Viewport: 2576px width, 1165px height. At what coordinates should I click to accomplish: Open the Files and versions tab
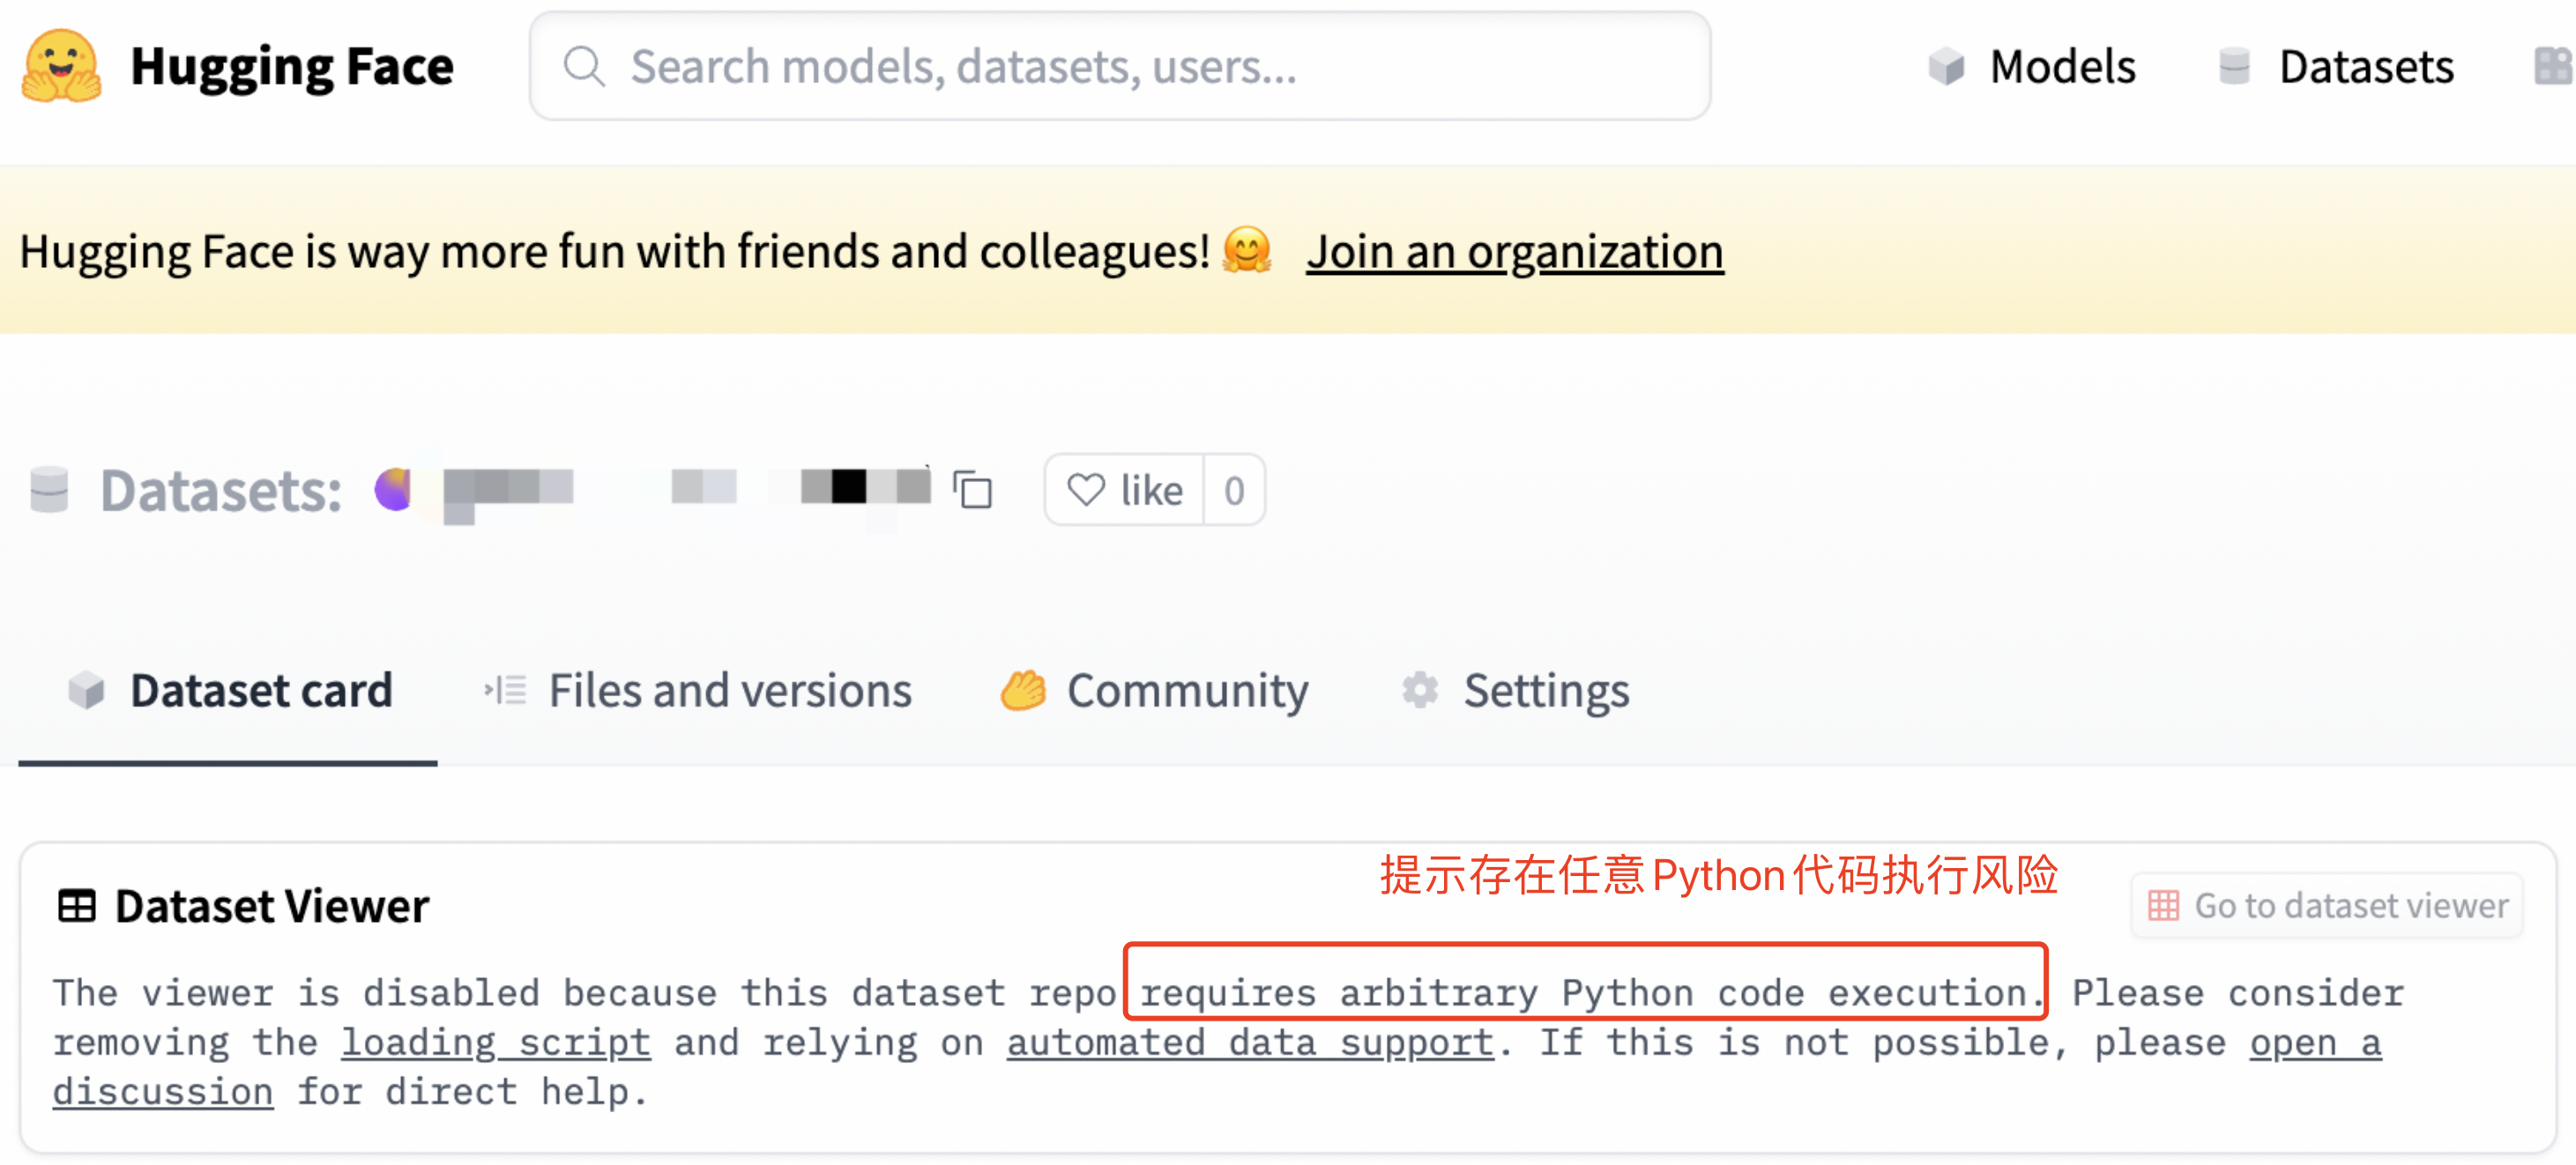click(x=697, y=690)
